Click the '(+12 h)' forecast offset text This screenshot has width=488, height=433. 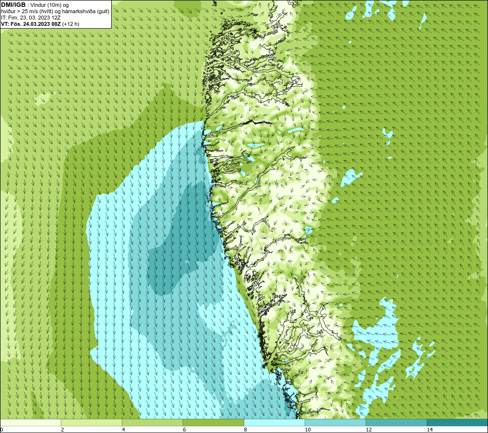(71, 24)
